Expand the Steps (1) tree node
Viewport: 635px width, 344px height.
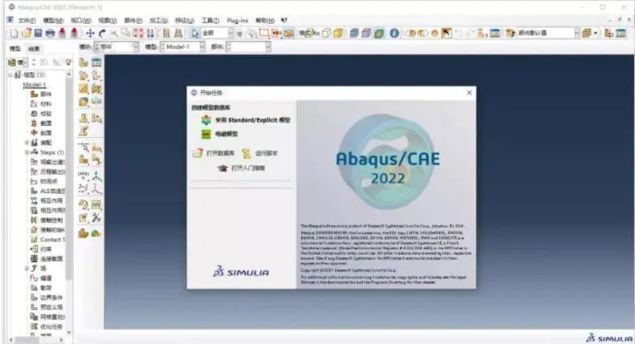pos(27,153)
